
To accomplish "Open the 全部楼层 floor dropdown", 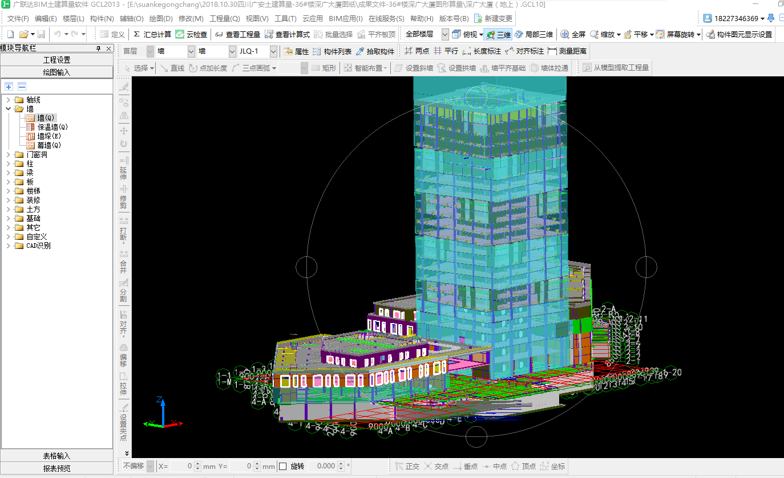I will (x=444, y=34).
